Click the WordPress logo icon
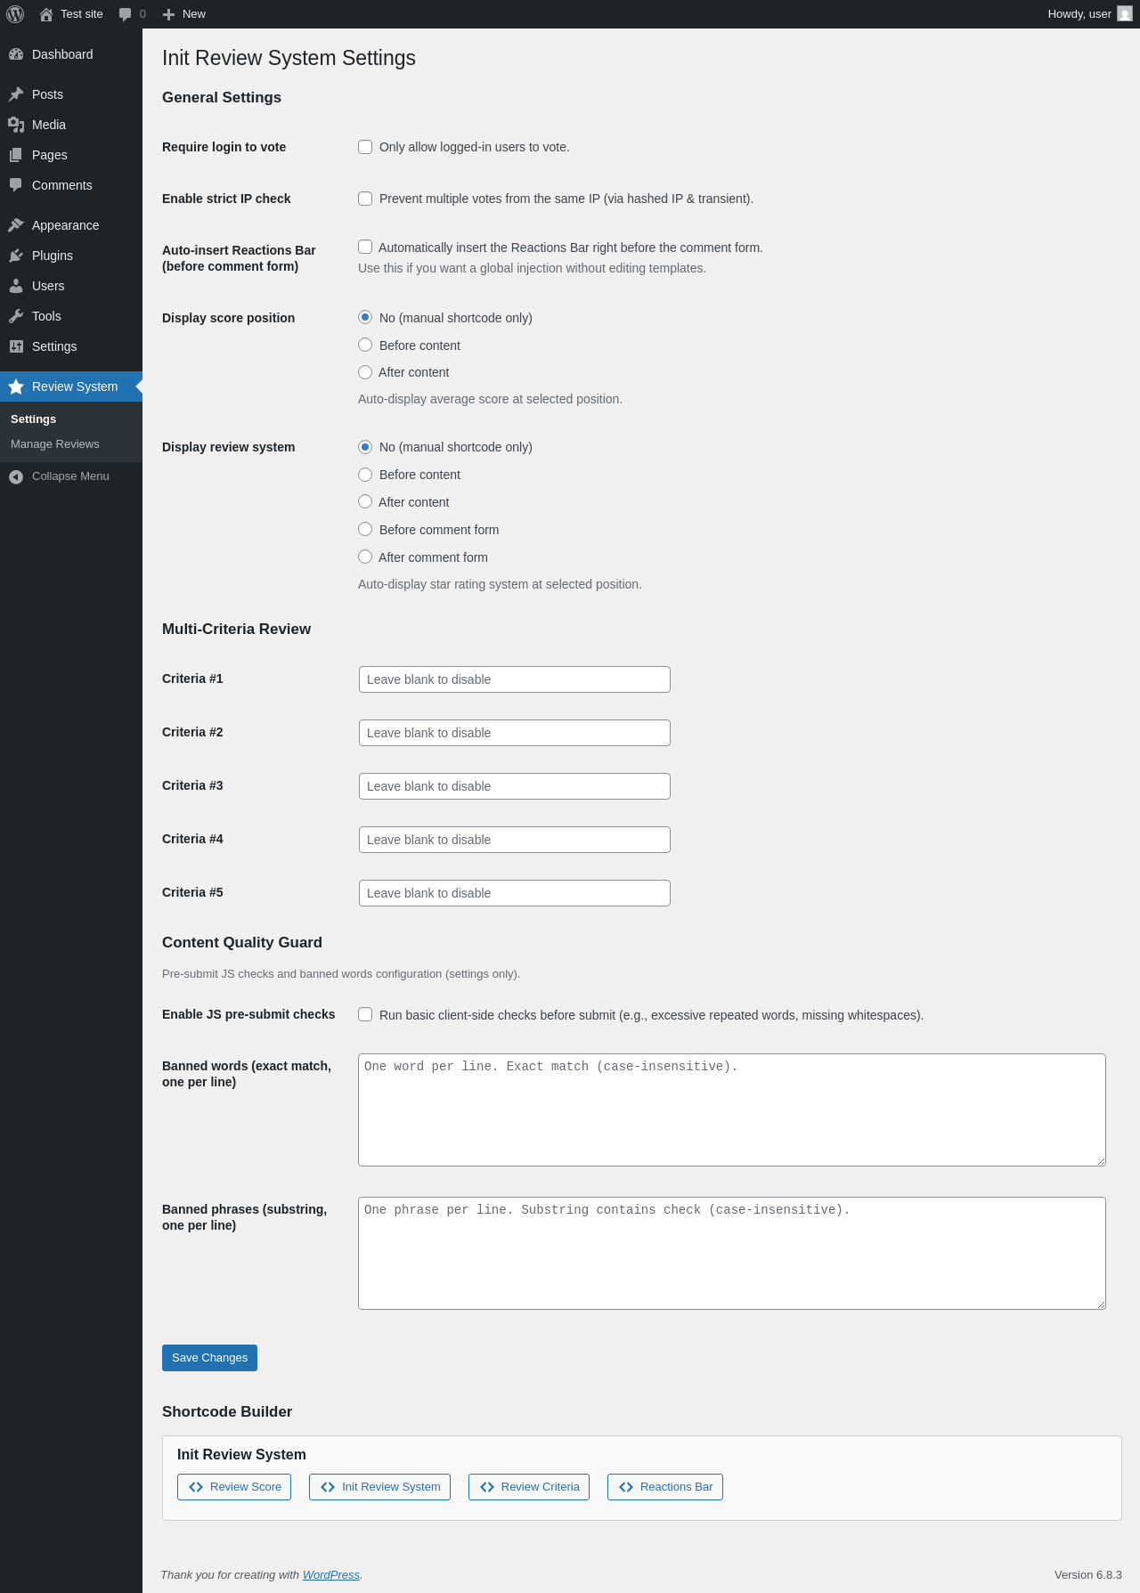1140x1593 pixels. (15, 14)
